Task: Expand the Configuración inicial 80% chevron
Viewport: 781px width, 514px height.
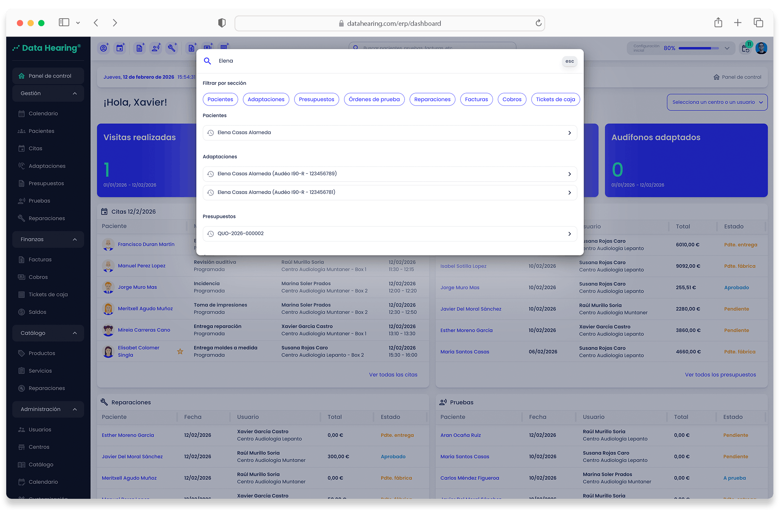Action: tap(727, 48)
